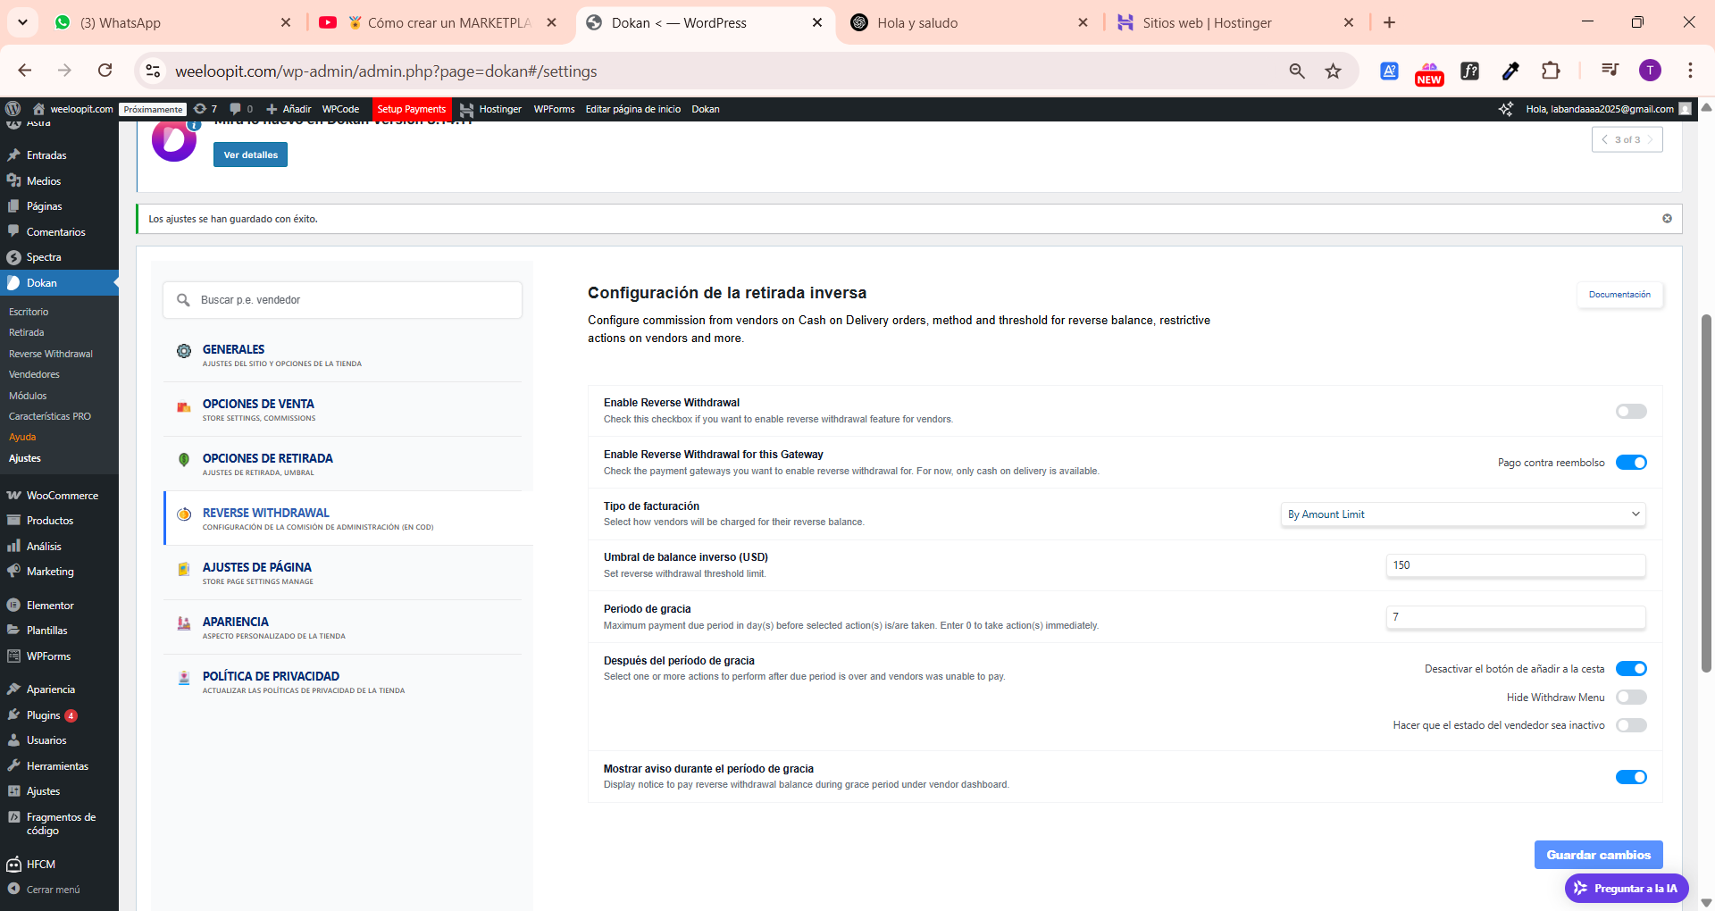Click the Umbral de balance inverso field

pos(1515,565)
